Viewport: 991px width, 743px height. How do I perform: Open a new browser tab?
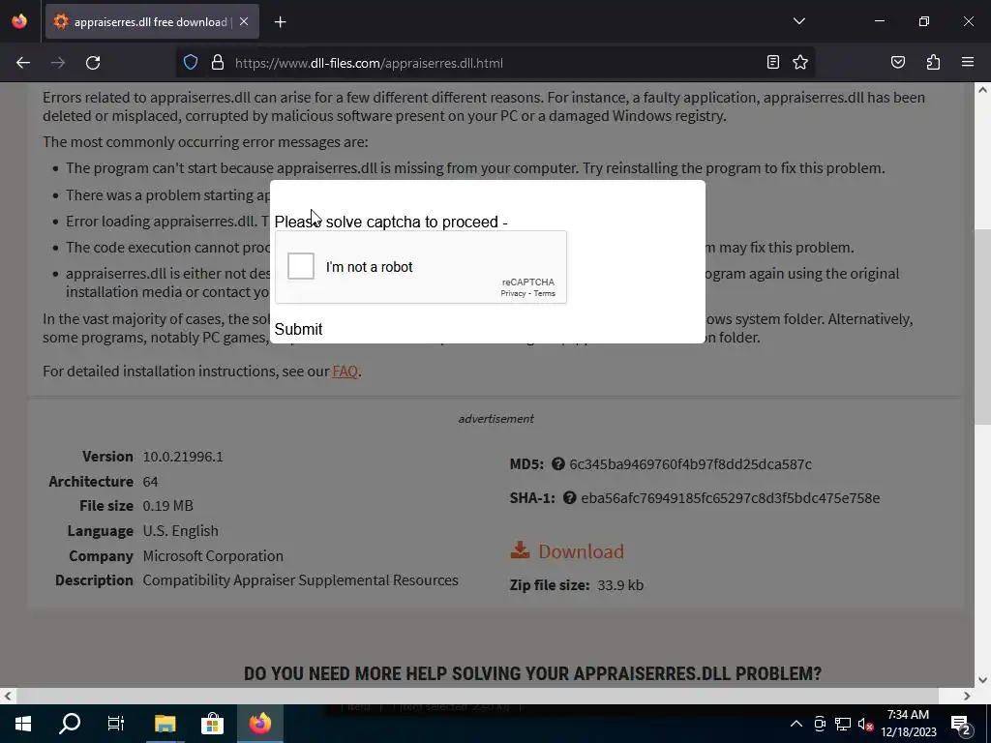coord(280,22)
